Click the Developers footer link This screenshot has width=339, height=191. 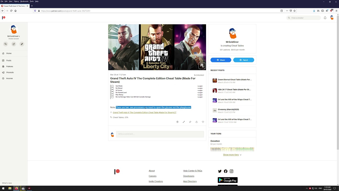pos(189,176)
